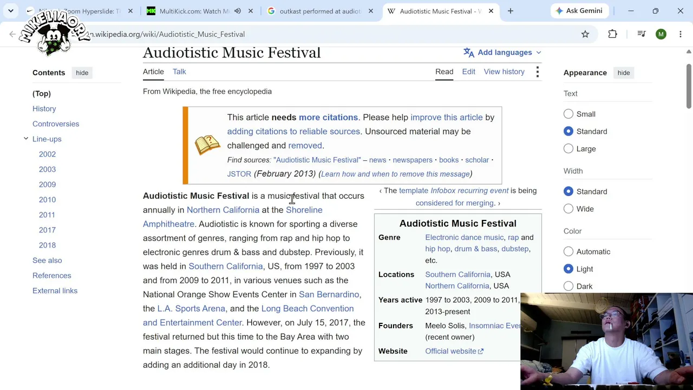Select Standard width option
693x390 pixels.
coord(568,192)
